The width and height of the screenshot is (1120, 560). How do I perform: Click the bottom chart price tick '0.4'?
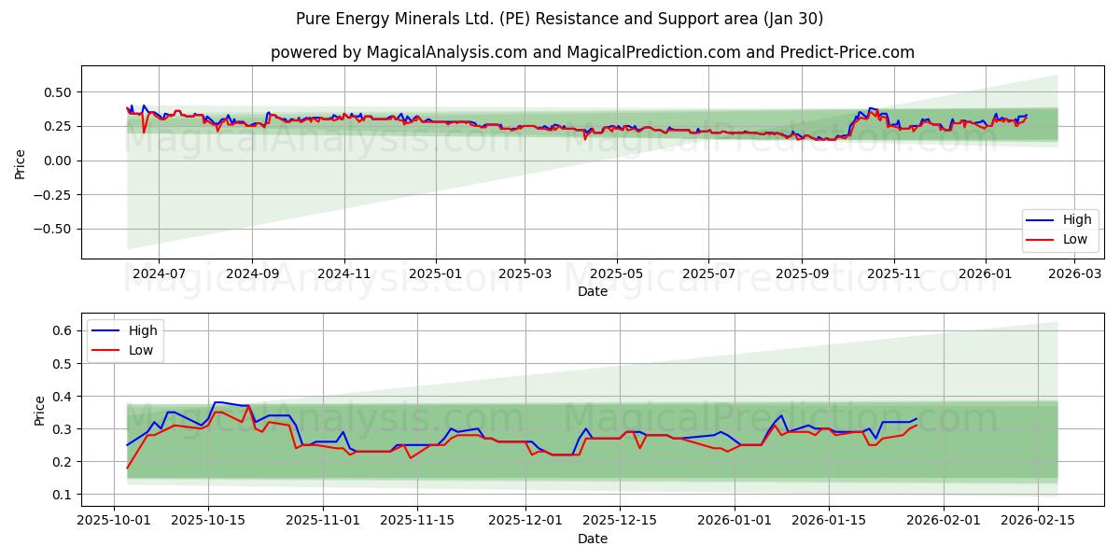(64, 397)
